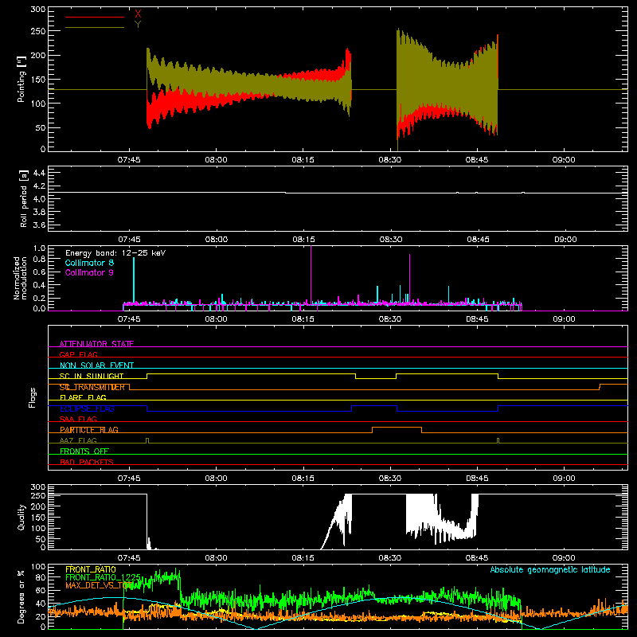Viewport: 637px width, 637px height.
Task: Select the GAP_FLAG label
Action: [x=78, y=354]
